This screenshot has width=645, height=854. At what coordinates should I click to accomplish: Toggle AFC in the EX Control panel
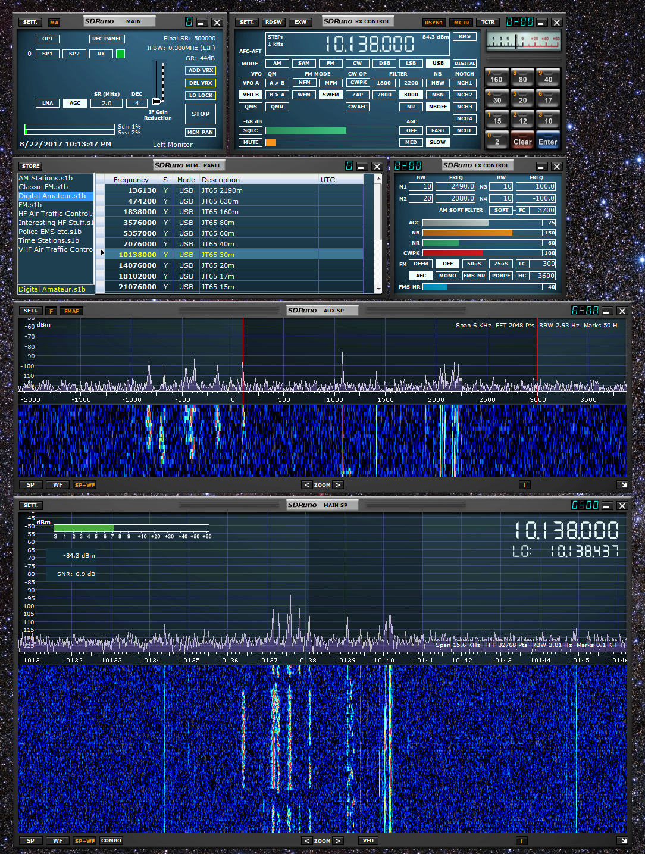[421, 276]
